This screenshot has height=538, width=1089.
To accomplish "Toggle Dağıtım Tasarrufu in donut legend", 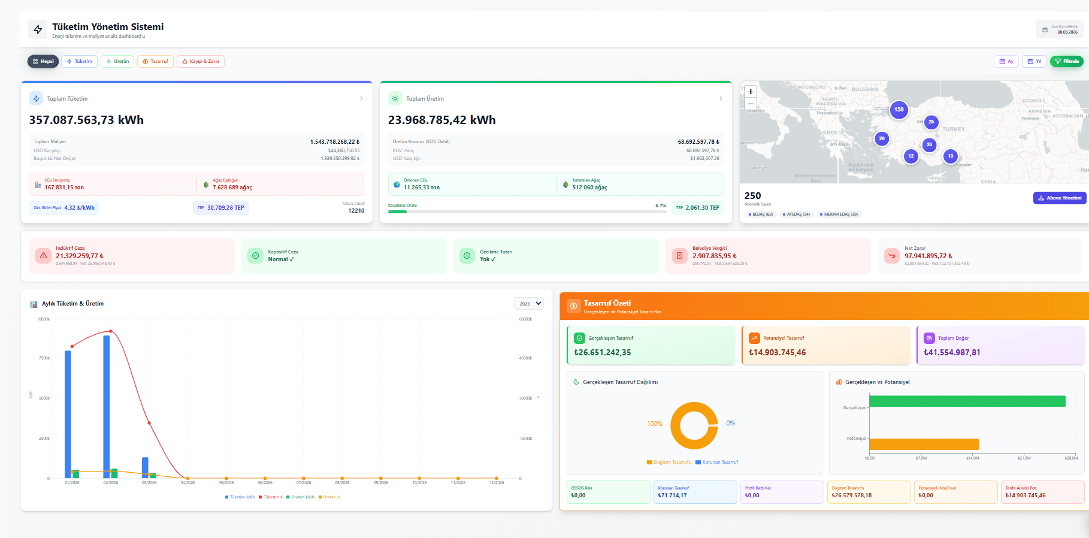I will pos(669,463).
